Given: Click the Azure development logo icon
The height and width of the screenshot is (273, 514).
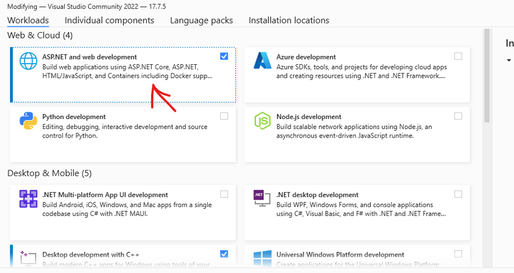Looking at the screenshot, I should pos(263,61).
